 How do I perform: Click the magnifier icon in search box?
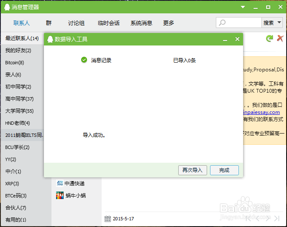tap(222, 23)
